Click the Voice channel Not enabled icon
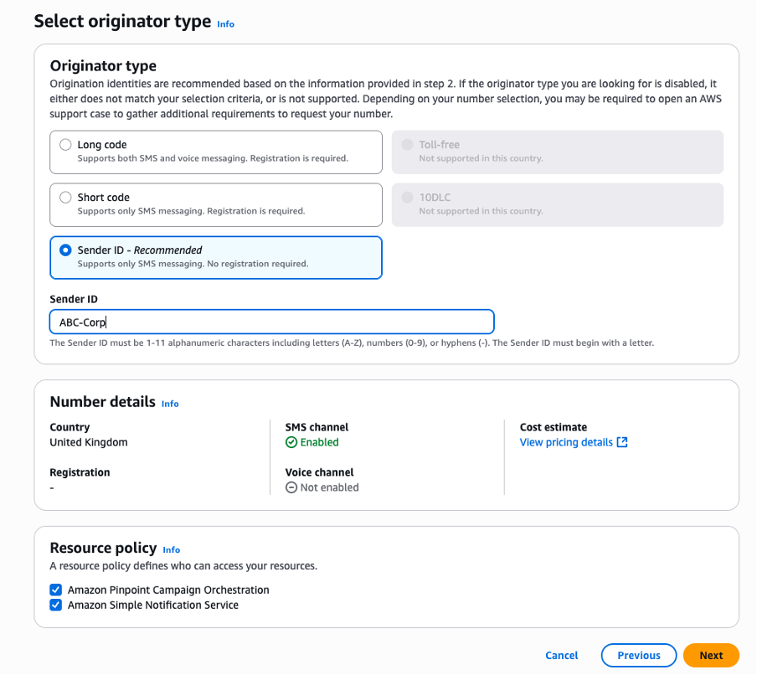Viewport: 757px width, 675px height. click(x=291, y=487)
